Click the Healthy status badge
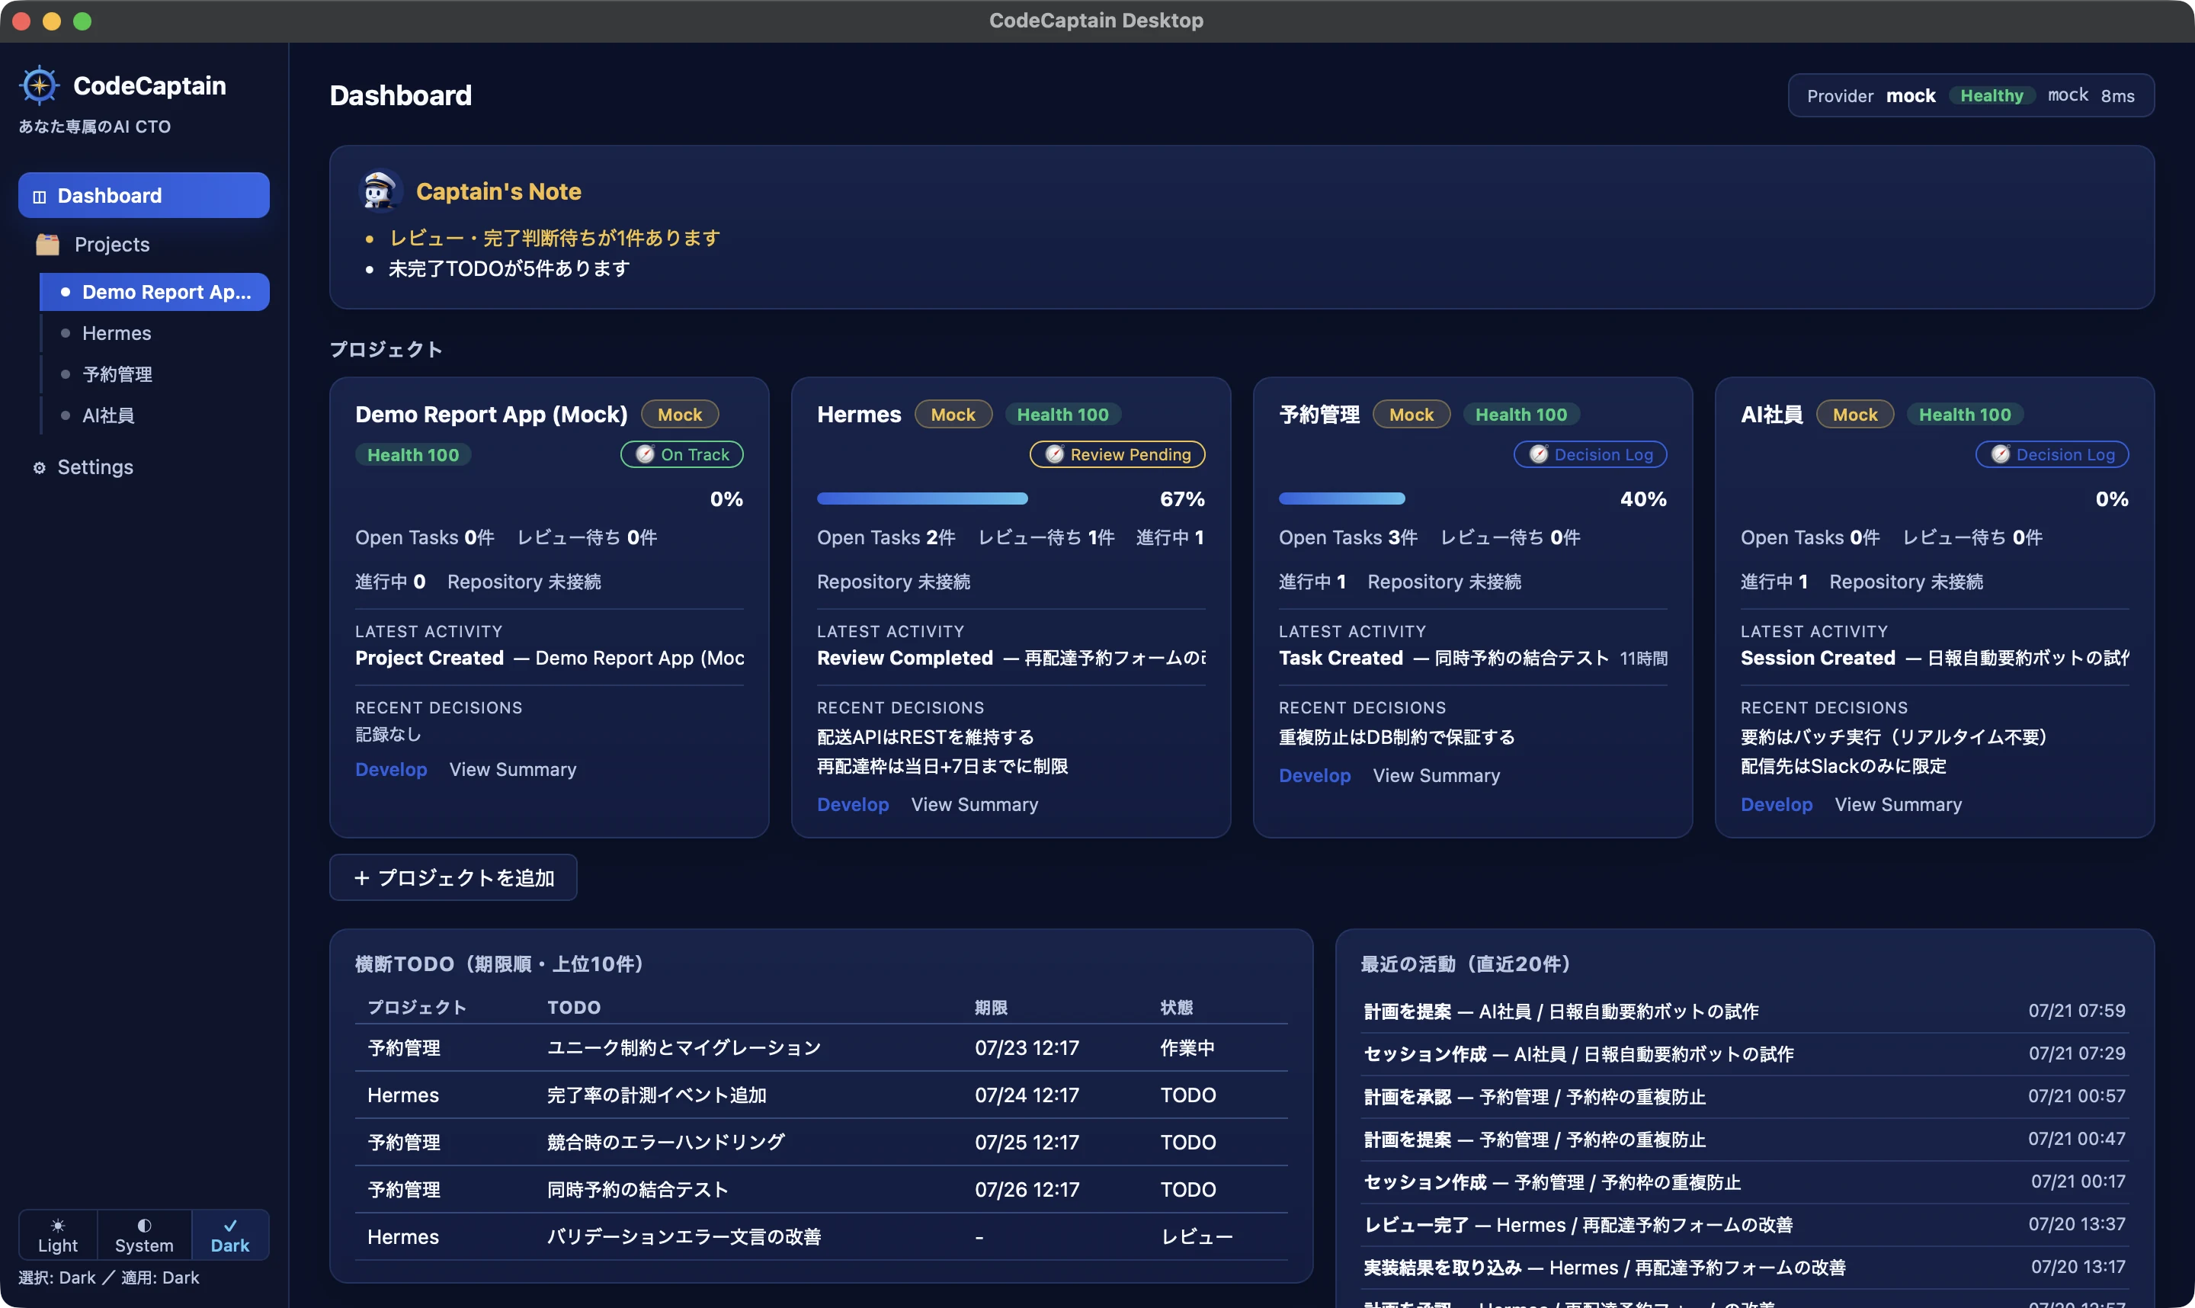The width and height of the screenshot is (2195, 1308). pos(1992,95)
